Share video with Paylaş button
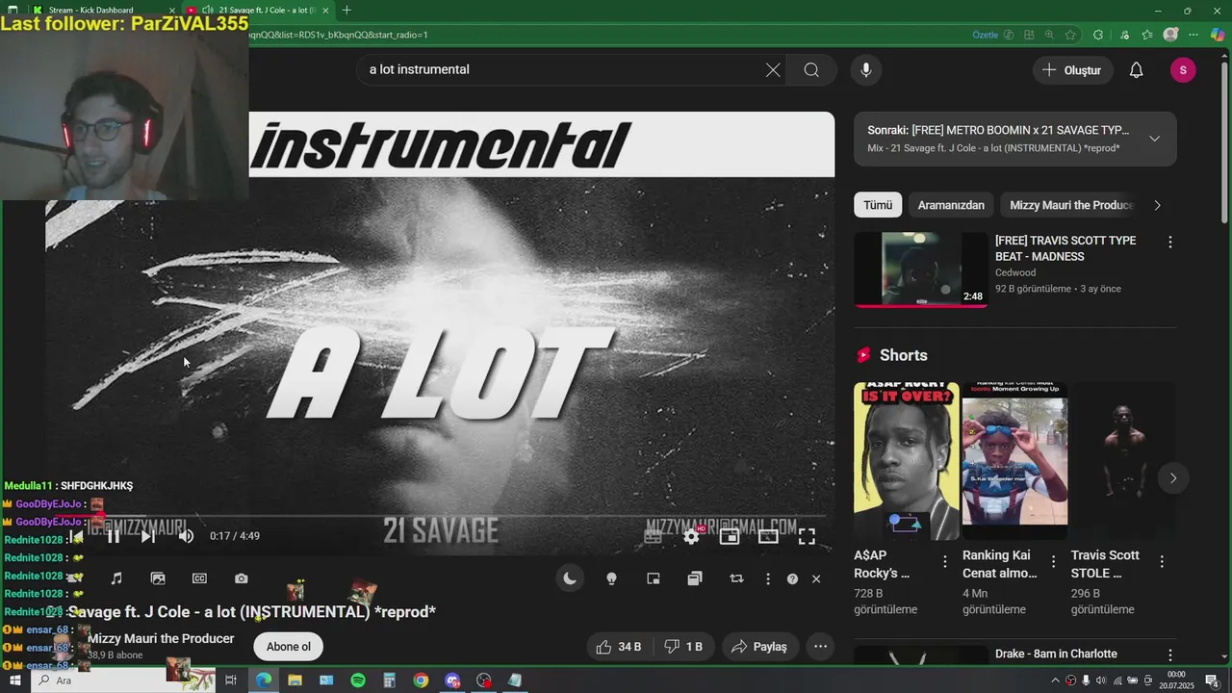Viewport: 1232px width, 693px height. click(759, 647)
